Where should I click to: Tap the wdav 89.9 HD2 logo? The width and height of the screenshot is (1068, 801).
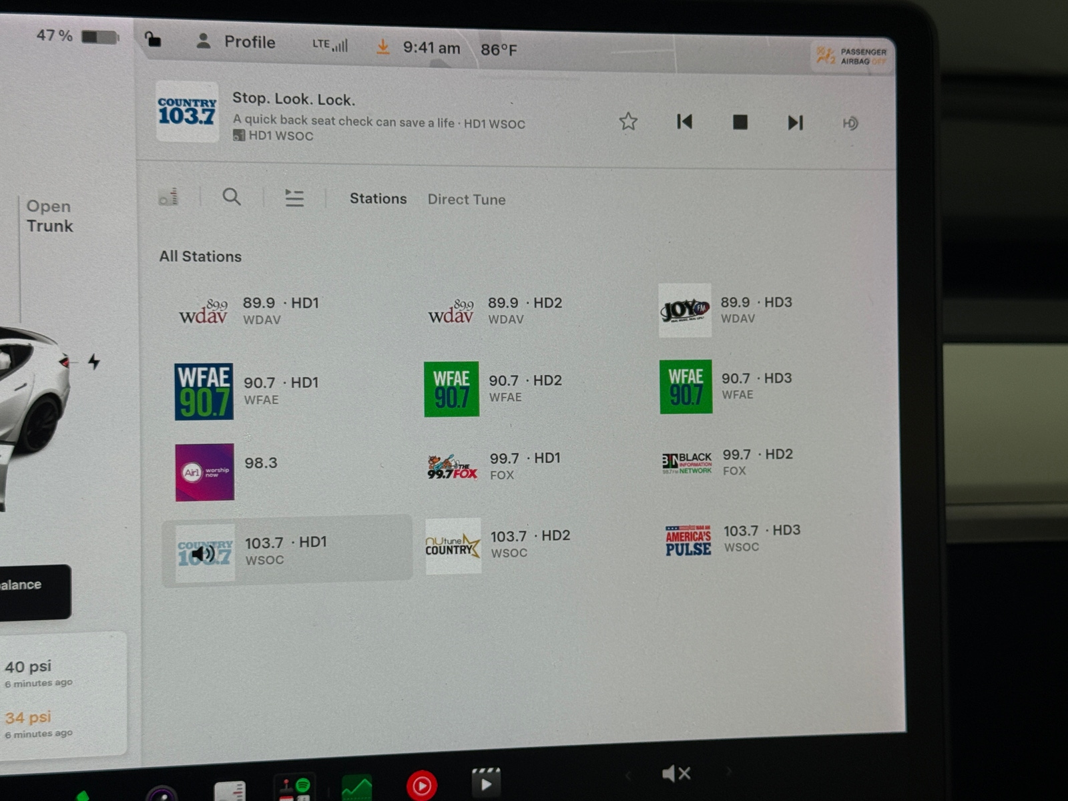coord(451,312)
